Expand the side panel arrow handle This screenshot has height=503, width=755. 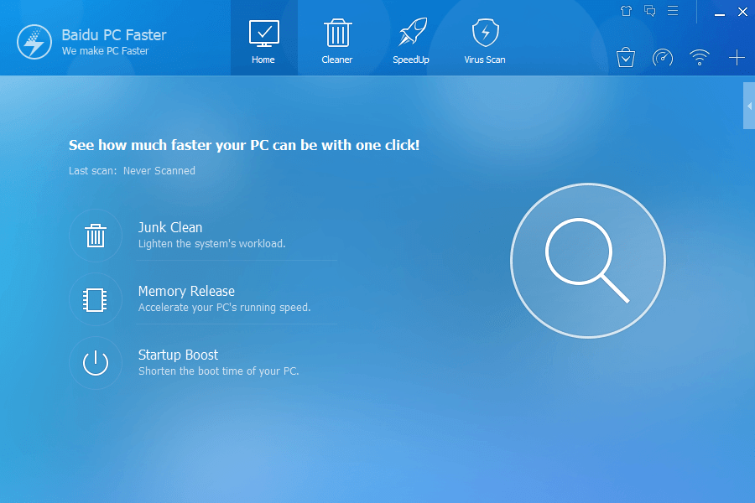pyautogui.click(x=749, y=106)
